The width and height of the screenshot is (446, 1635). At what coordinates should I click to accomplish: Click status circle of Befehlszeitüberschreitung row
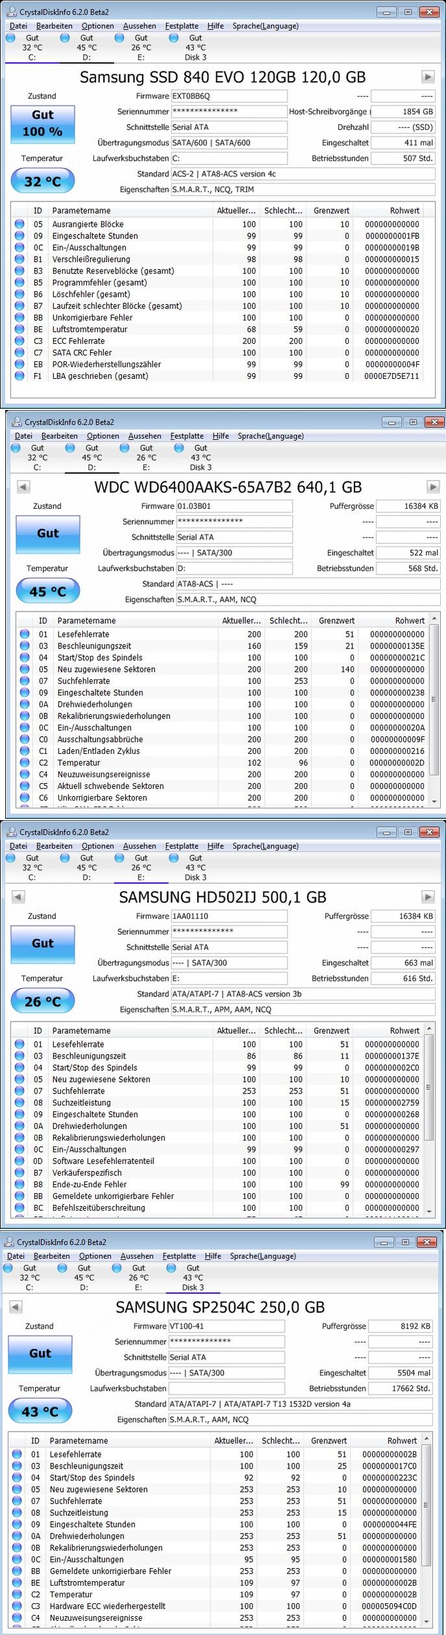(19, 1207)
